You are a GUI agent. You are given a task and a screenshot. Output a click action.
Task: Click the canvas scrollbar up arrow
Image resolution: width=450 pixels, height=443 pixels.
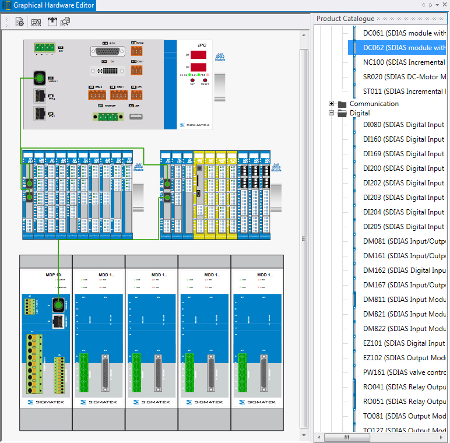pyautogui.click(x=304, y=35)
